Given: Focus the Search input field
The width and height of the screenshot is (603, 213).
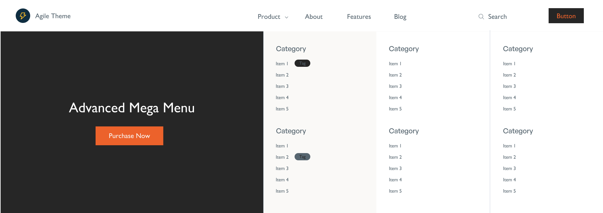Looking at the screenshot, I should tap(497, 17).
